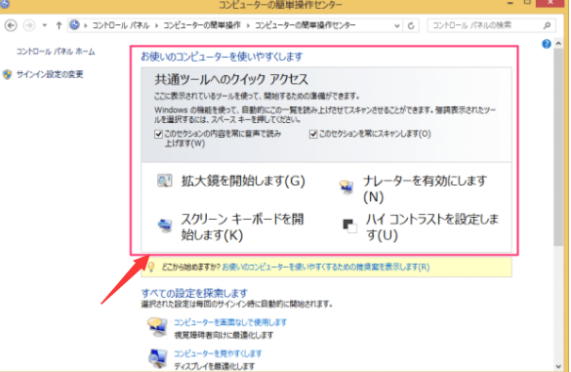Click the on-screen keyboard icon
This screenshot has width=571, height=372.
[165, 226]
